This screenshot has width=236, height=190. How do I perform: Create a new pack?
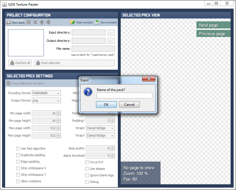pyautogui.click(x=15, y=22)
